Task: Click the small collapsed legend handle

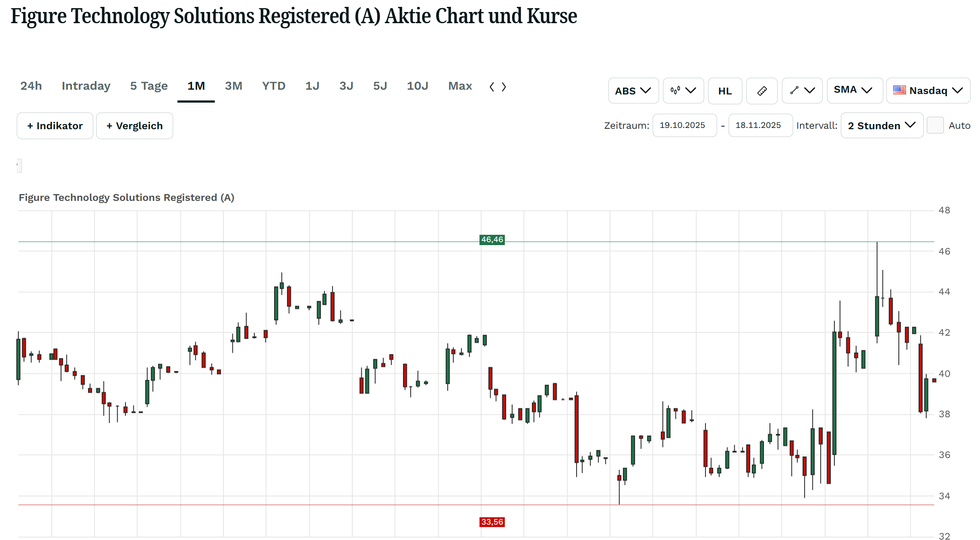Action: click(x=19, y=165)
